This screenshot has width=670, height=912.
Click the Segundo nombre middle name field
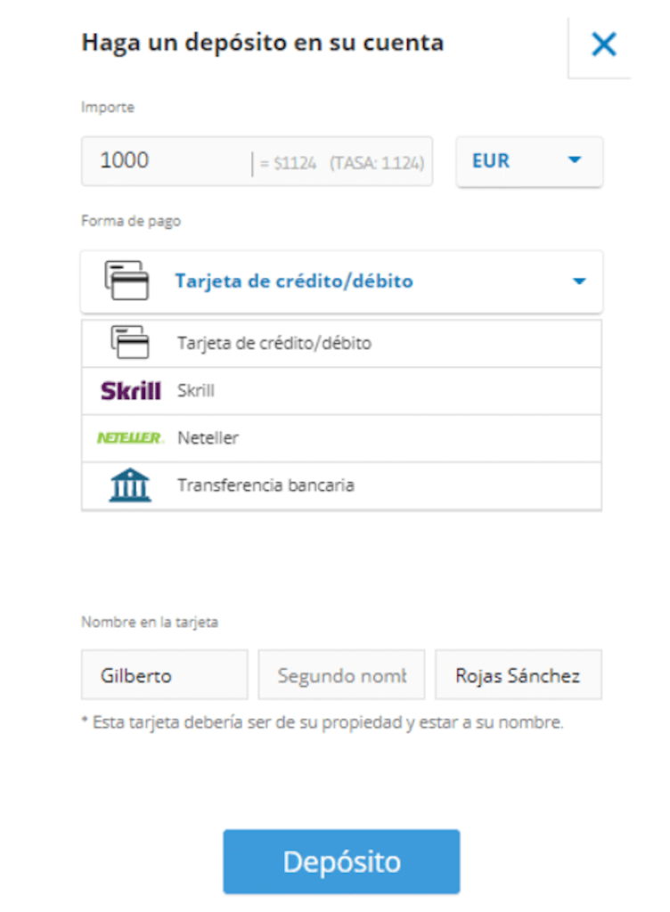341,674
